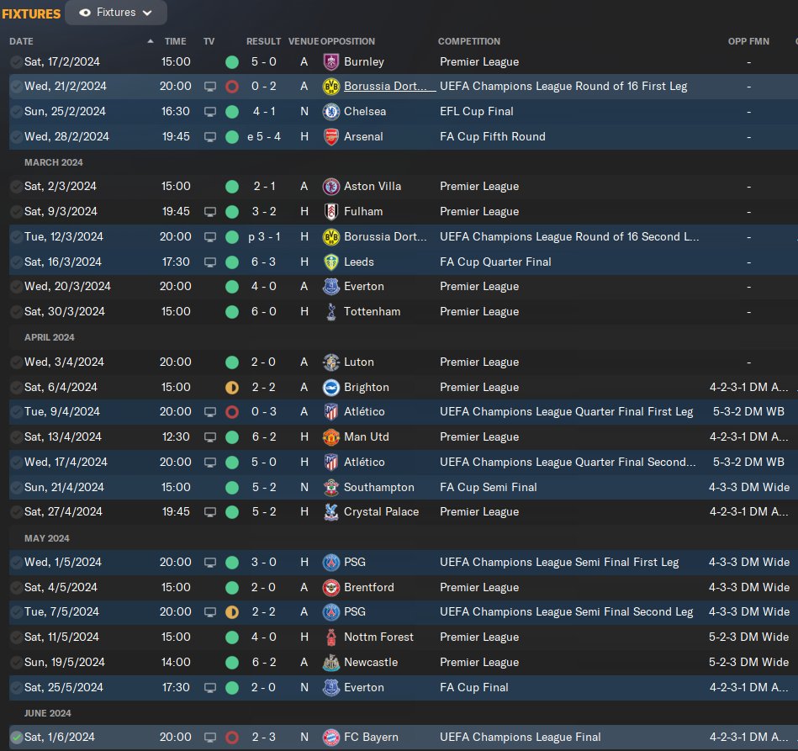Viewport: 798px width, 751px height.
Task: Toggle the checkmark for Sun, 21/4/2024 fixture
Action: click(x=16, y=487)
